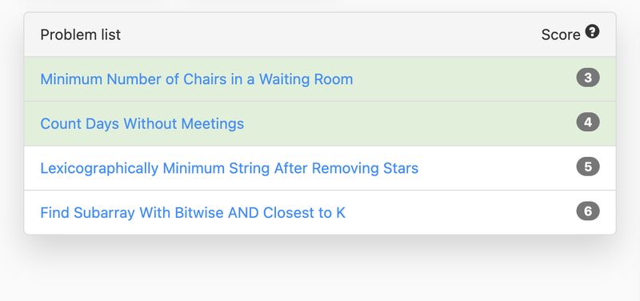
Task: Click the score badge showing 5
Action: pyautogui.click(x=588, y=167)
